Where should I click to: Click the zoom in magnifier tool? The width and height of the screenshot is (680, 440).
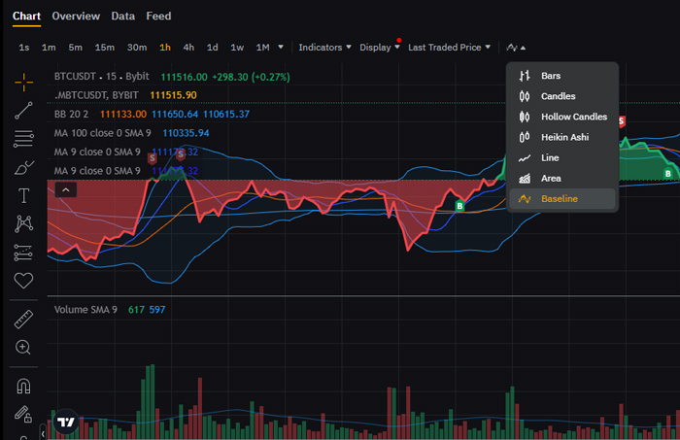(23, 347)
